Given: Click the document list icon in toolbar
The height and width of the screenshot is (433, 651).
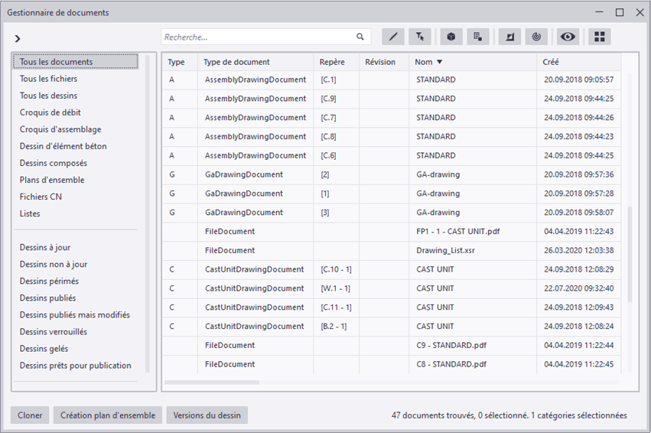Looking at the screenshot, I should [x=477, y=37].
